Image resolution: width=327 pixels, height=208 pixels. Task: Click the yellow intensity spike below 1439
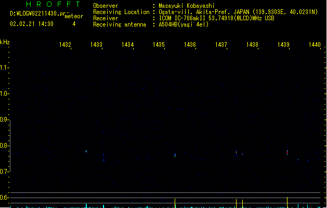[287, 202]
